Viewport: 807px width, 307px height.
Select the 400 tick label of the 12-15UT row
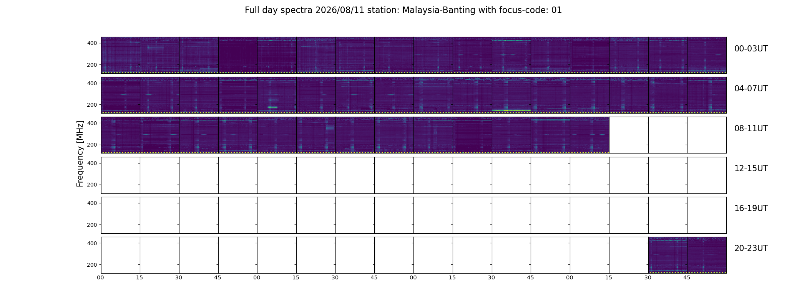pos(92,163)
